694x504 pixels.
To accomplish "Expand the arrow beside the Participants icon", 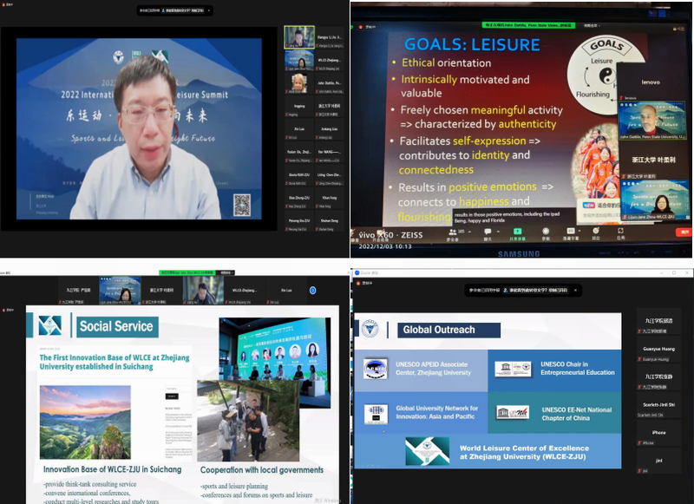I will click(469, 230).
